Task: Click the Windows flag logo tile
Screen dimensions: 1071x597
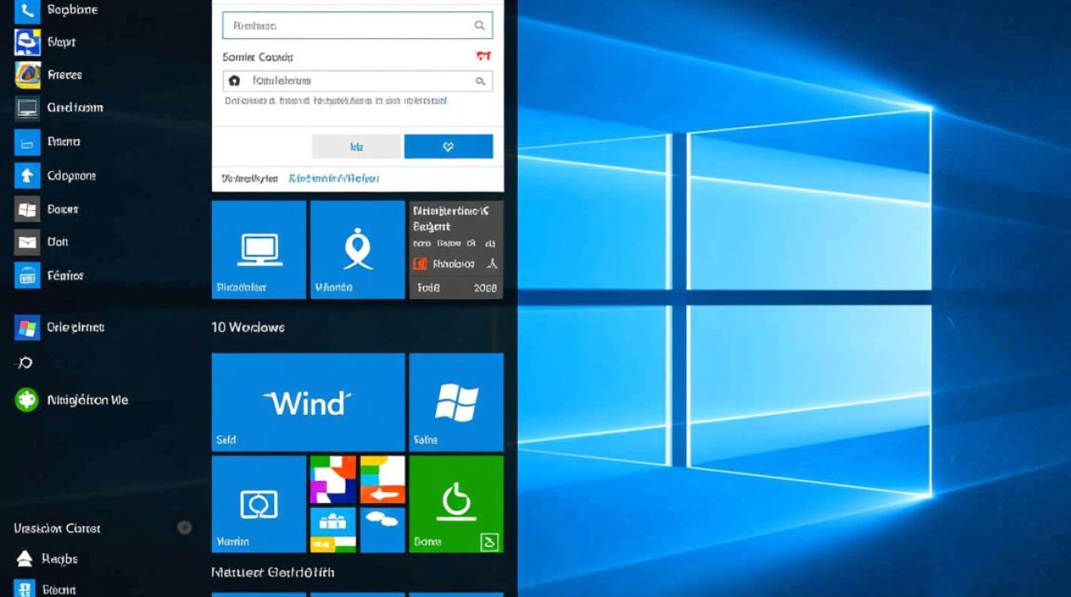Action: [x=456, y=402]
